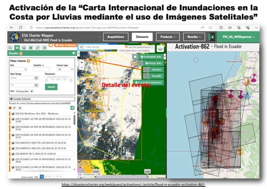Toggle the Activation info checkbox
The width and height of the screenshot is (267, 189).
coord(136,57)
